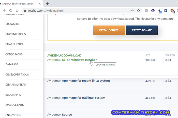The image size is (178, 118).
Task: Reload the page with the refresh icon
Action: (11, 11)
